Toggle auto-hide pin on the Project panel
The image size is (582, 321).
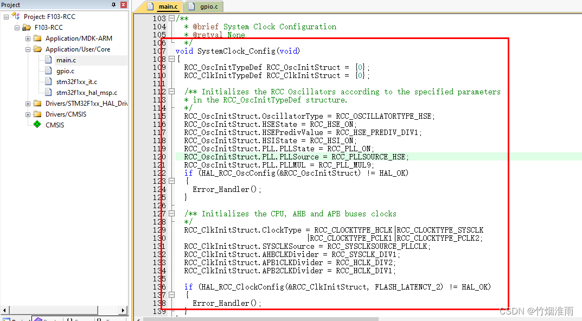pyautogui.click(x=112, y=4)
